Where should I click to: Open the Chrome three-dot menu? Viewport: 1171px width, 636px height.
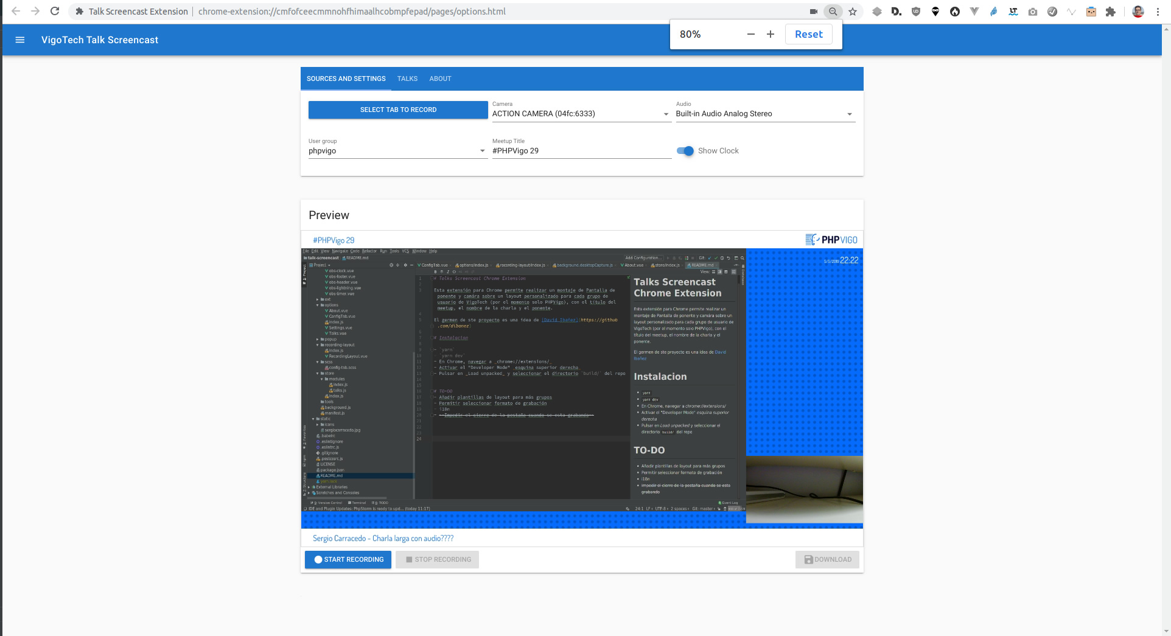coord(1158,12)
